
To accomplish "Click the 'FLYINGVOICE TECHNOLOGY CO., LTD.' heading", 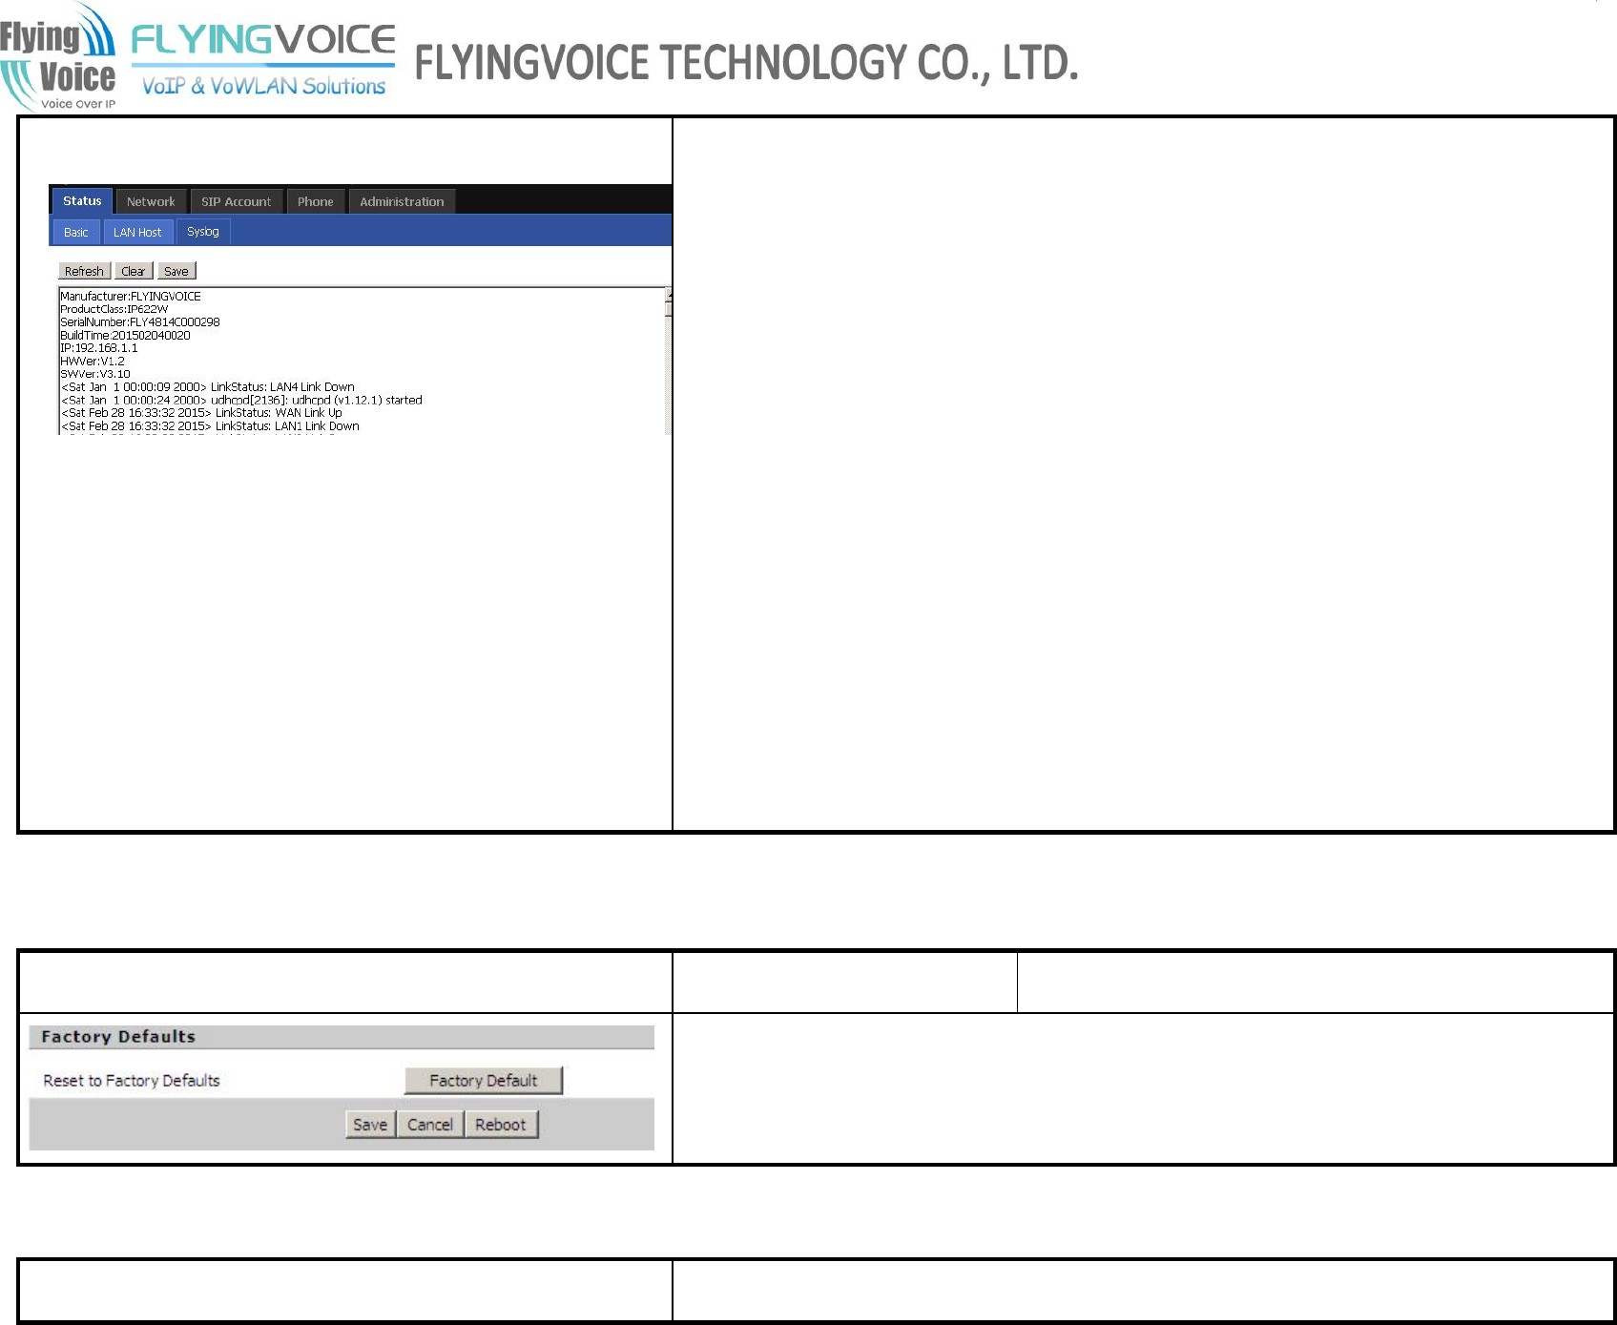I will point(746,63).
